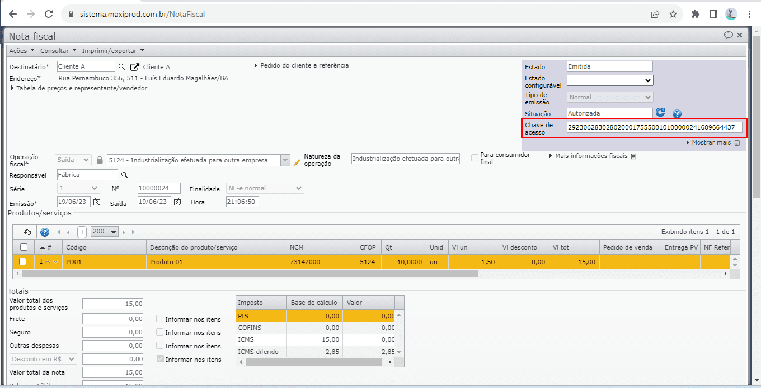Check the PD01 product row checkbox

(x=23, y=262)
